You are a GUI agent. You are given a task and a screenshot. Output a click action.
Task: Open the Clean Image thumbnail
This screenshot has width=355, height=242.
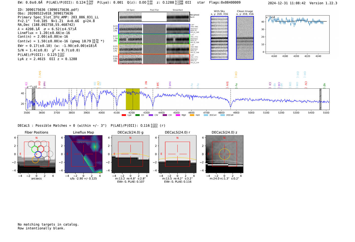[x=245, y=38]
